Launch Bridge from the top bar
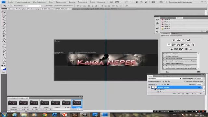 coord(111,2)
